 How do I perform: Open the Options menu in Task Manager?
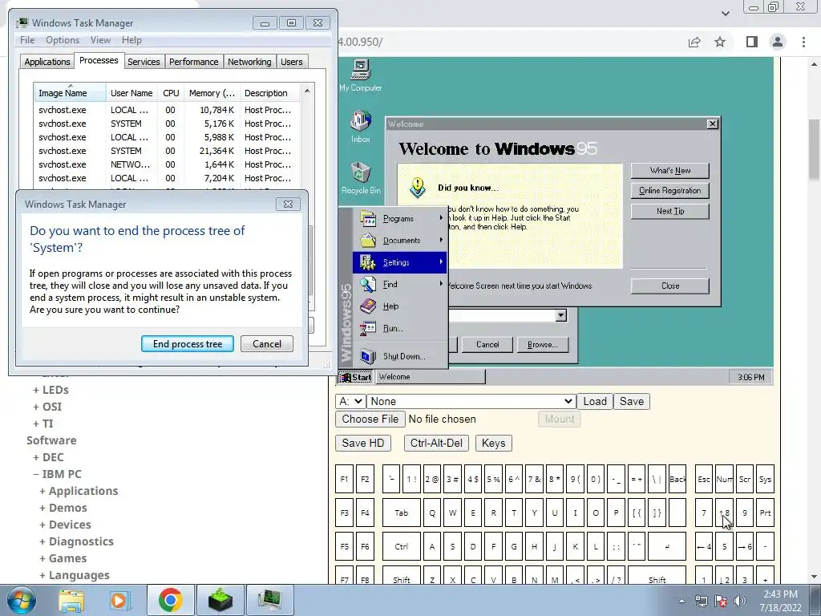(x=63, y=40)
